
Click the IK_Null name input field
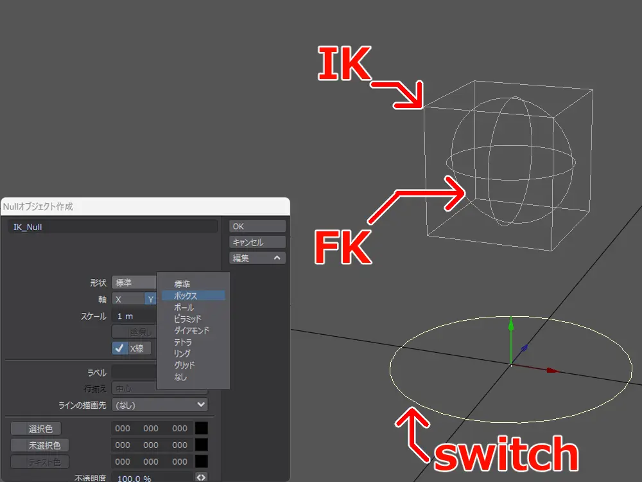[113, 227]
